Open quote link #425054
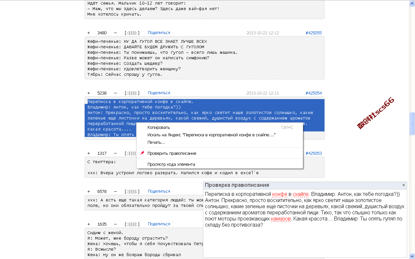 314,93
